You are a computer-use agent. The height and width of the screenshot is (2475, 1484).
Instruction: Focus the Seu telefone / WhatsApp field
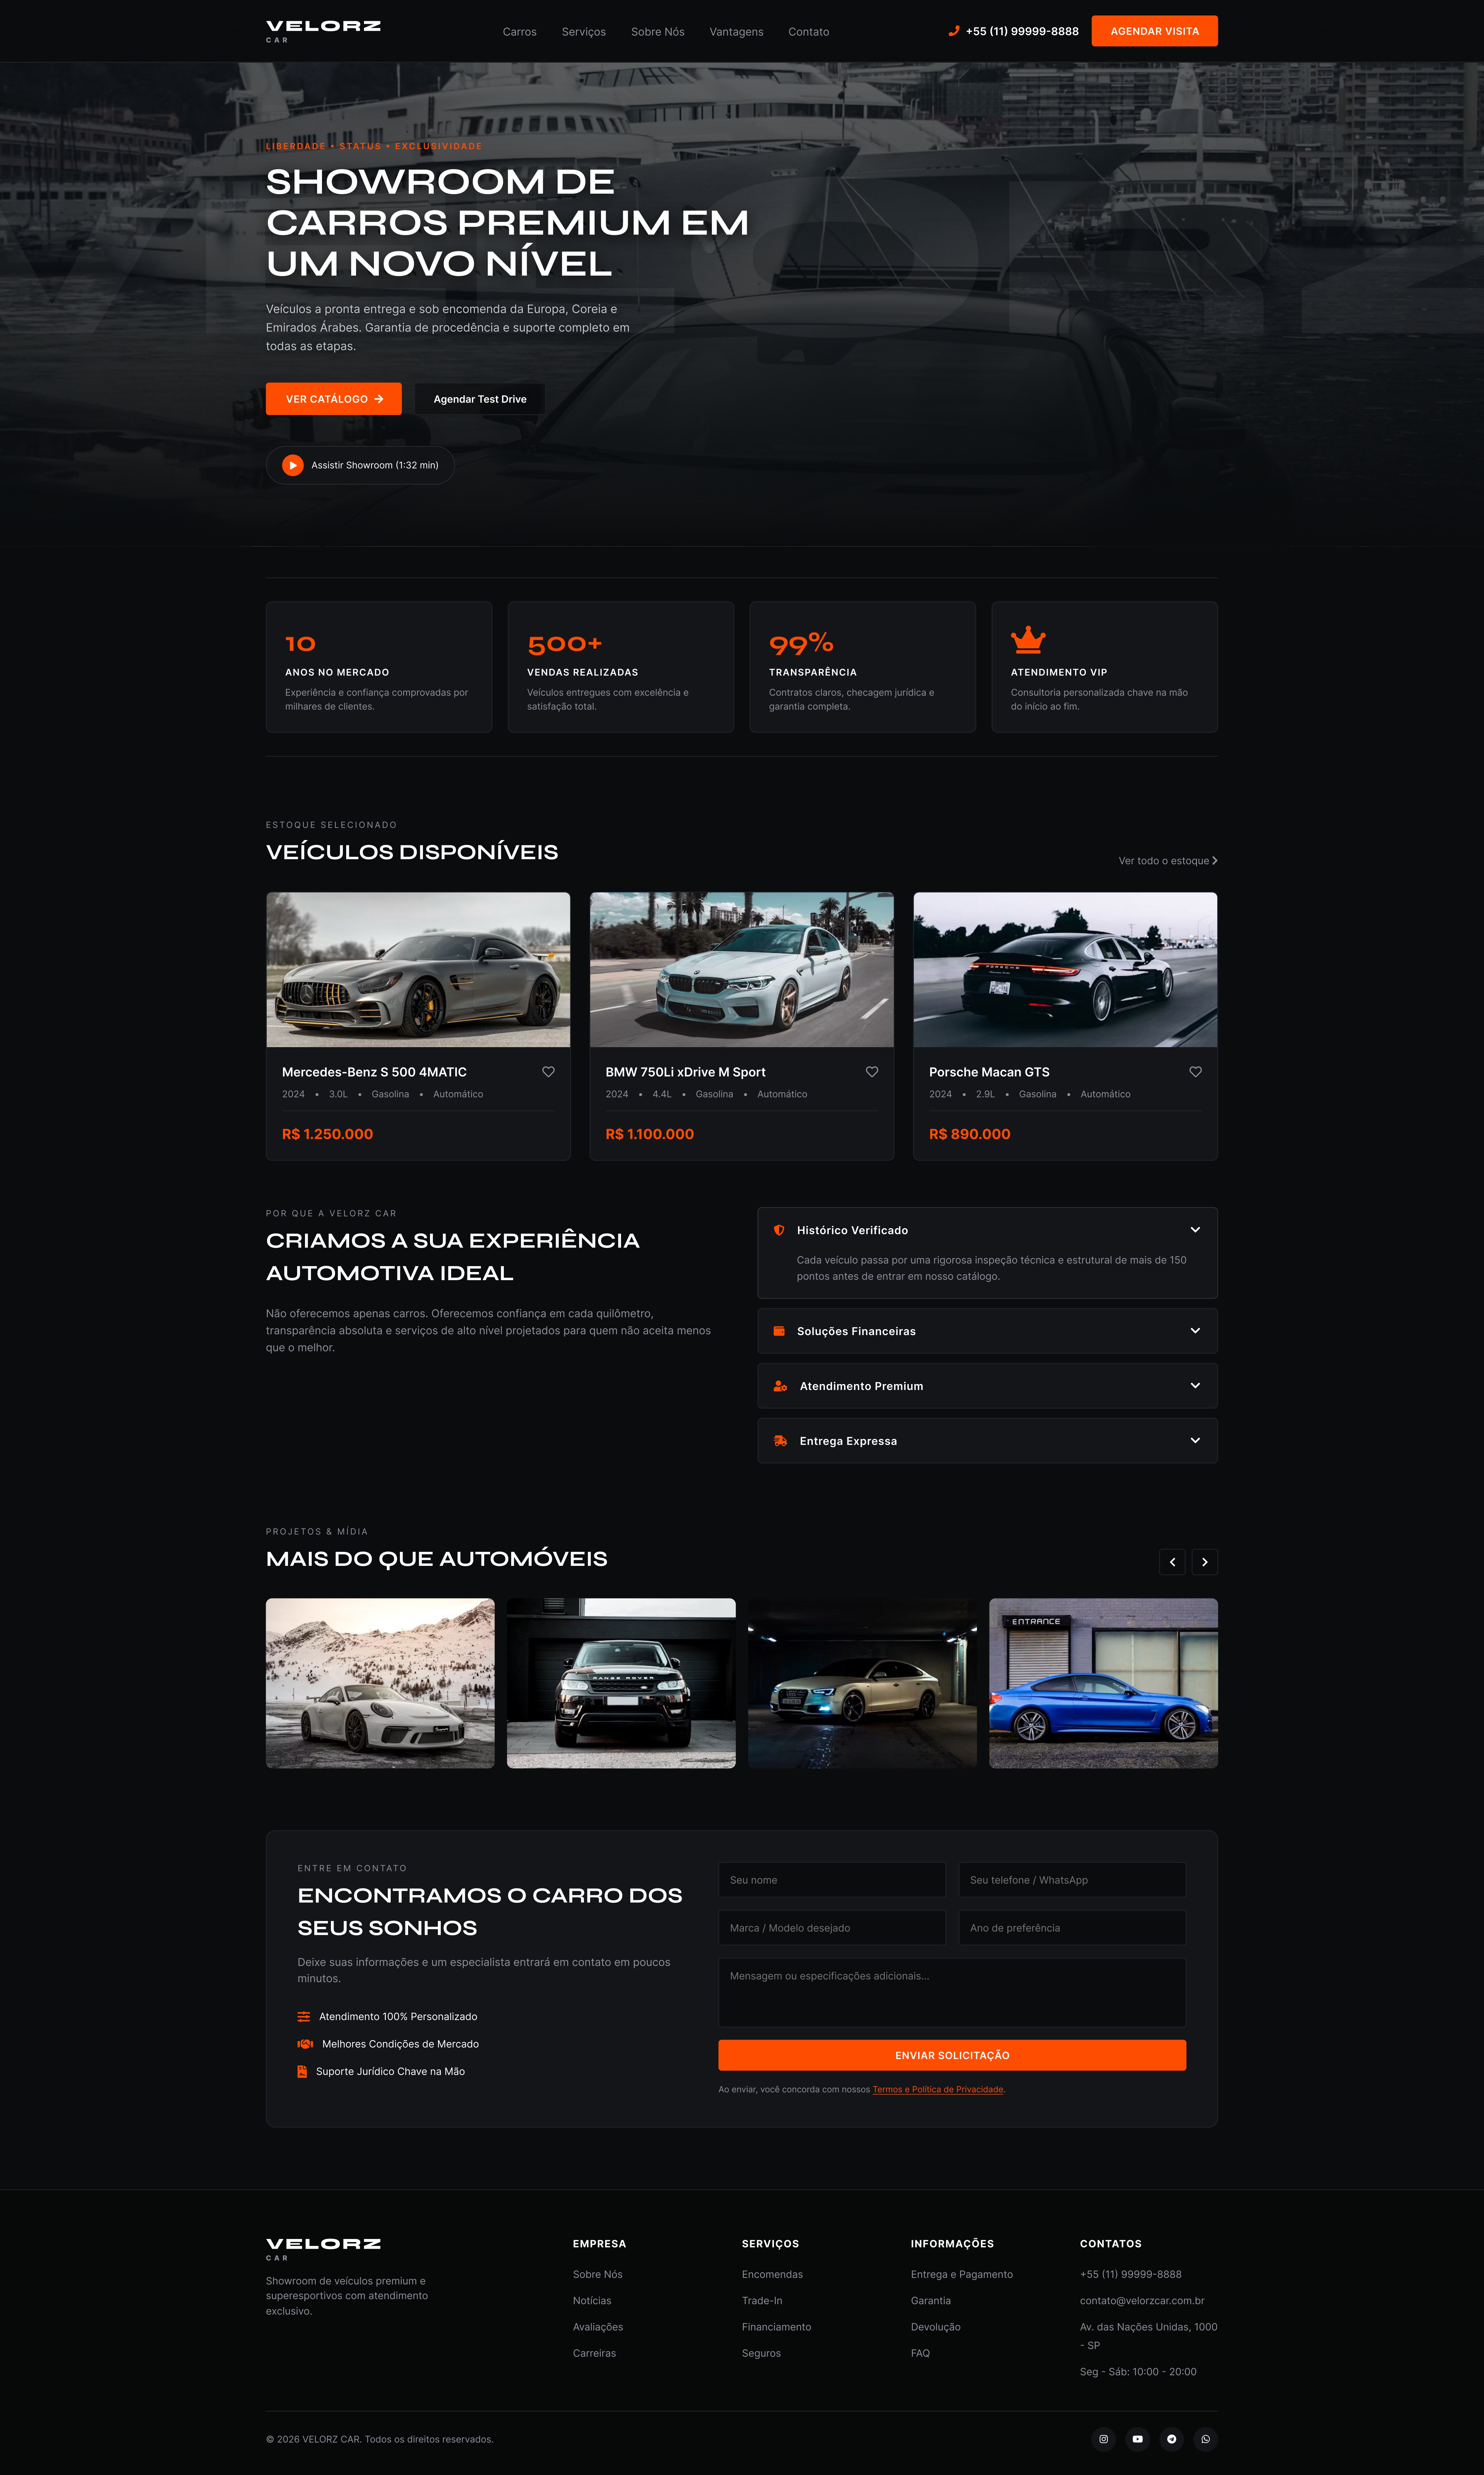[1072, 1880]
